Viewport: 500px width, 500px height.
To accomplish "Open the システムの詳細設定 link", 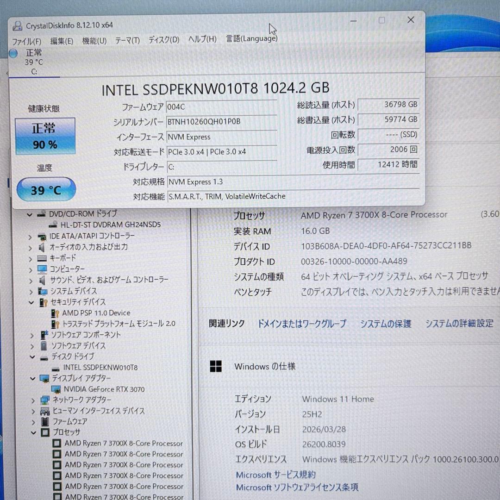I will click(459, 323).
